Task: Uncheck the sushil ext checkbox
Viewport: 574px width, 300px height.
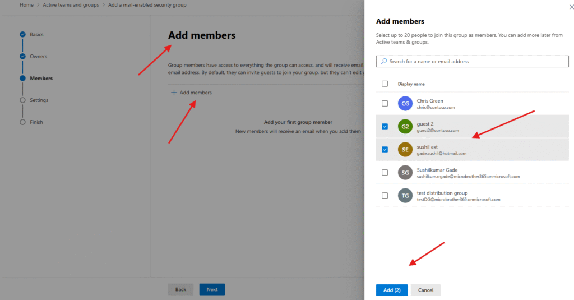Action: 385,150
